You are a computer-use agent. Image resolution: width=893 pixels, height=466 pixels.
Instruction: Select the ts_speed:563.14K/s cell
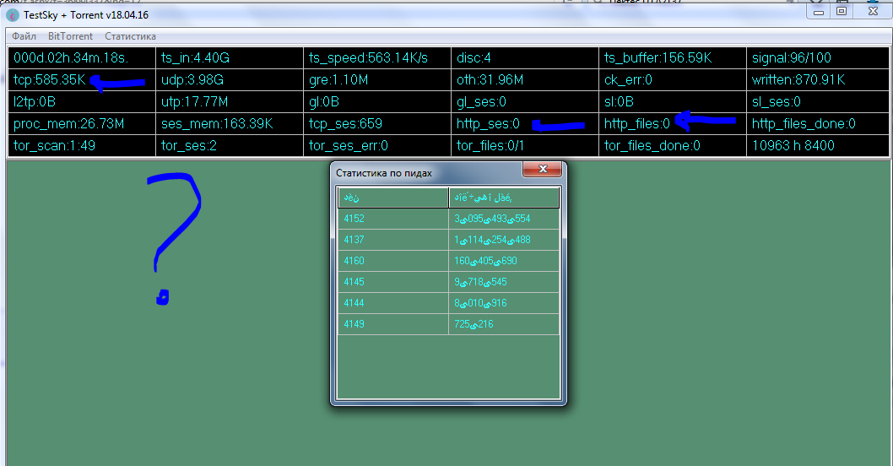click(368, 58)
